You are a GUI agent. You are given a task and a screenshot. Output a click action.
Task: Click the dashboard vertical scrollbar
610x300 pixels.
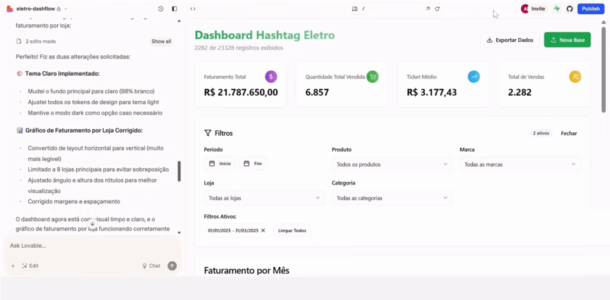coord(603,69)
